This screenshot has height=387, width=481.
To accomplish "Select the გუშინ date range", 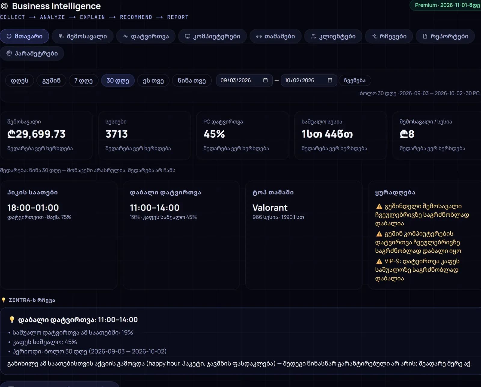I will pyautogui.click(x=51, y=81).
